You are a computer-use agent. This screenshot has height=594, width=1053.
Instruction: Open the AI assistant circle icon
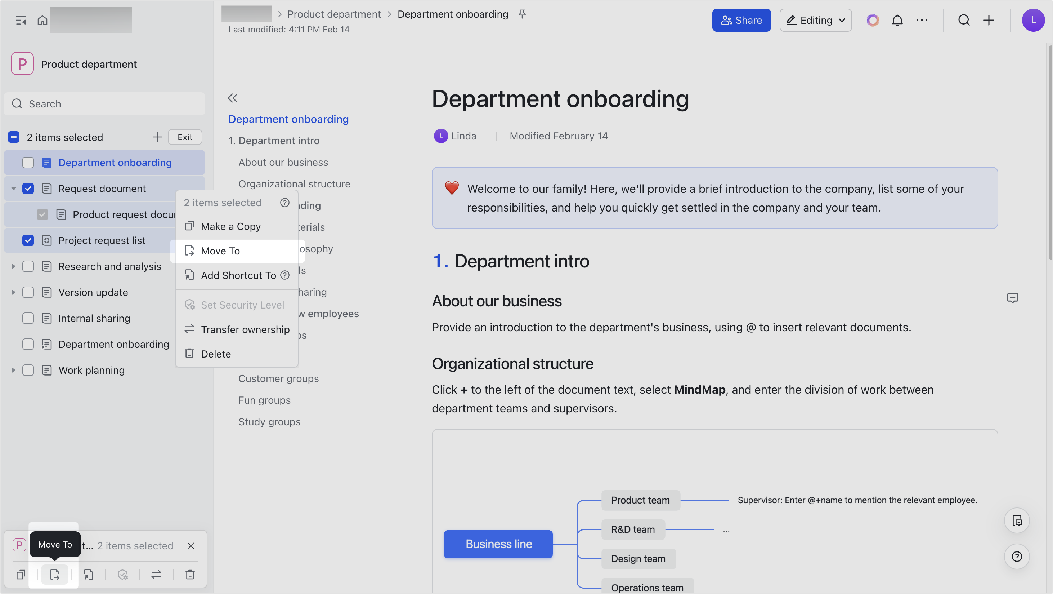click(x=873, y=20)
